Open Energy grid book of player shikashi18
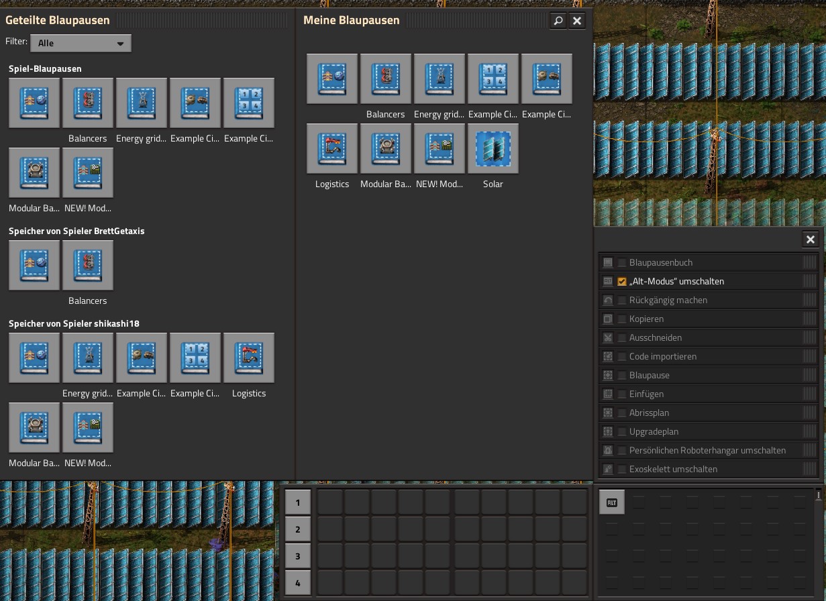 click(x=88, y=358)
